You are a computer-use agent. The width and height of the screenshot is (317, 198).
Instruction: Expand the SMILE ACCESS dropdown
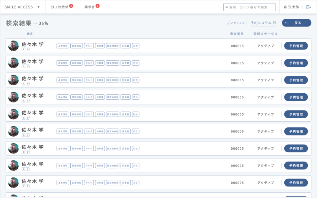pyautogui.click(x=38, y=7)
